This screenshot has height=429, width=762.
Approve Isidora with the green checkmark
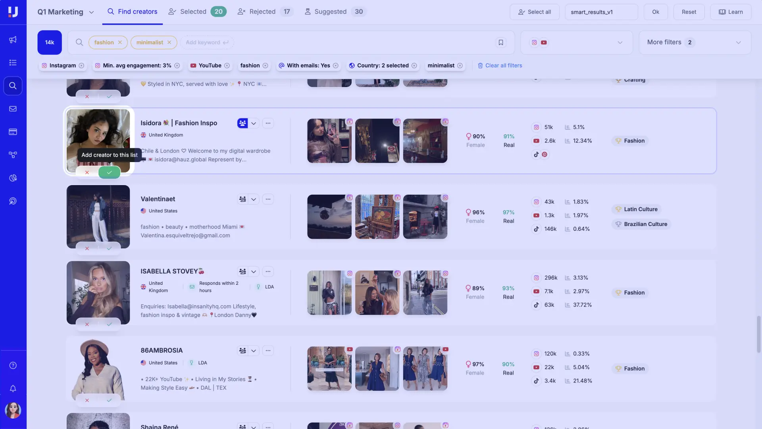coord(109,172)
